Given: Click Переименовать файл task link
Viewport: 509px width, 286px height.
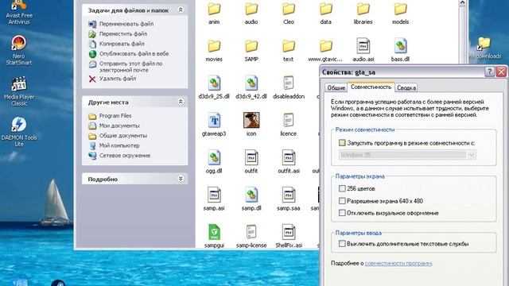Looking at the screenshot, I should [x=126, y=24].
